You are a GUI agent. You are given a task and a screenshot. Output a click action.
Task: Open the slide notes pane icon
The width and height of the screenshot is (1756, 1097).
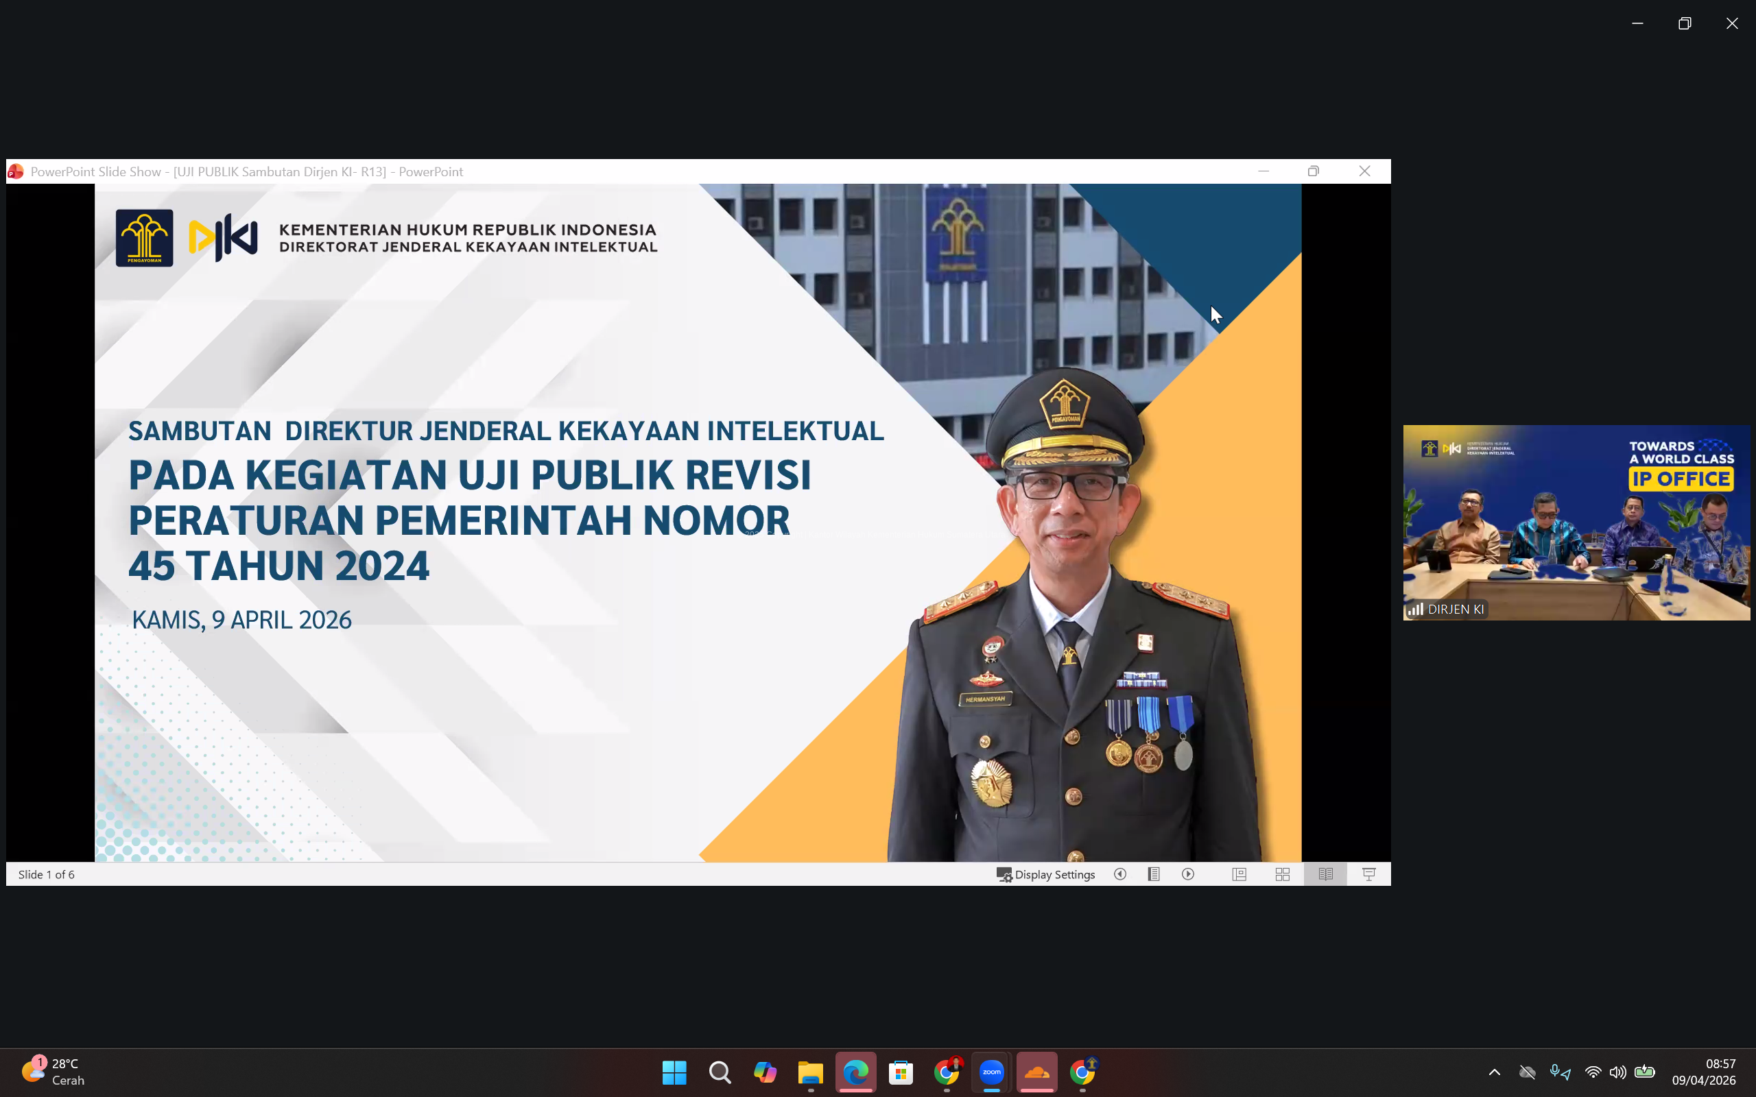tap(1154, 874)
